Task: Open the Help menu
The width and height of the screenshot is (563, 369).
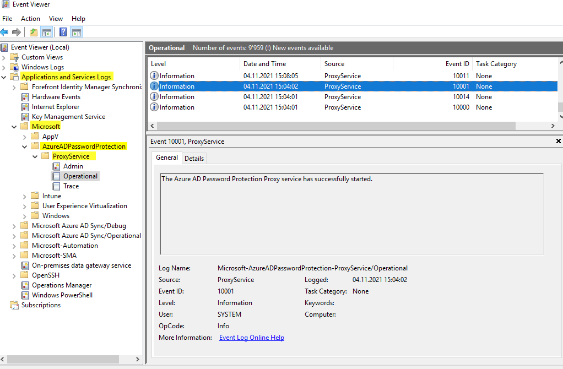Action: click(78, 19)
